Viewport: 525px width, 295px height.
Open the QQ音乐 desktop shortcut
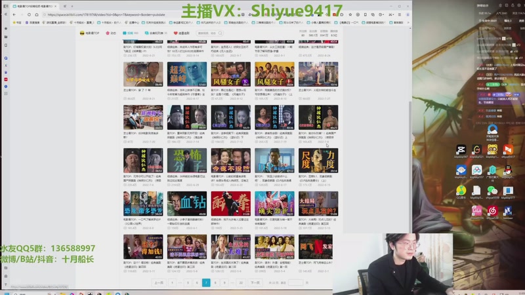coord(461,191)
